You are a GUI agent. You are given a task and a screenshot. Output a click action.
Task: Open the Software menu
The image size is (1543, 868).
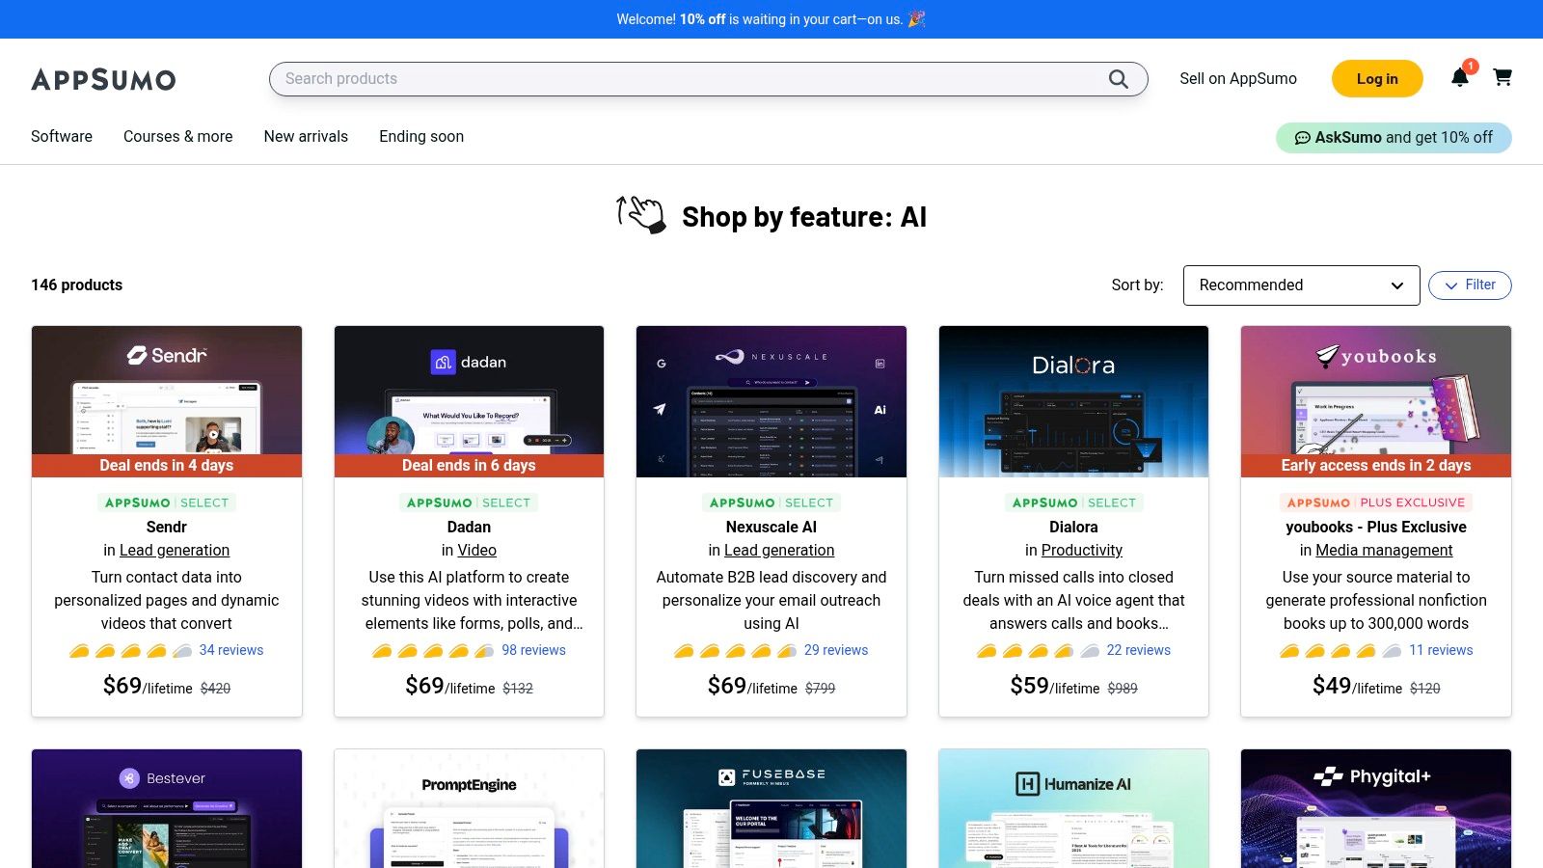pyautogui.click(x=62, y=137)
